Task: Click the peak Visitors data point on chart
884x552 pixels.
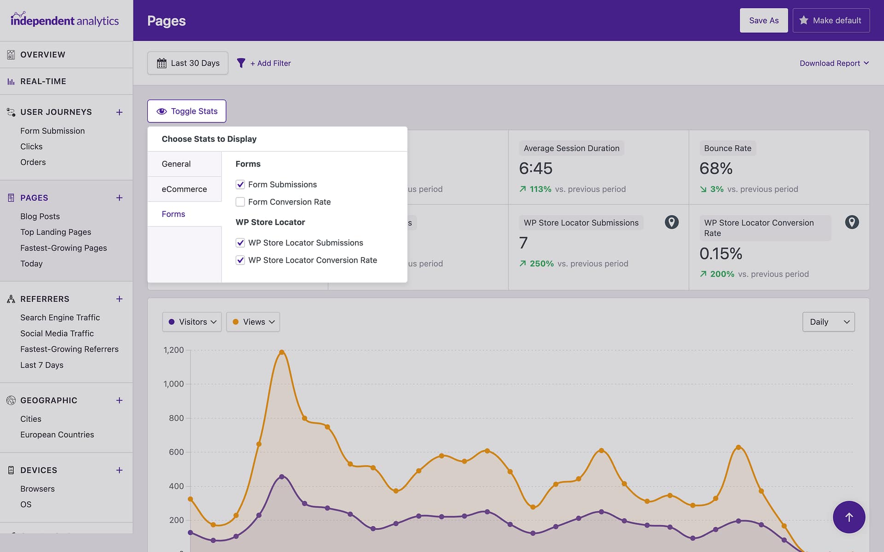Action: coord(282,476)
